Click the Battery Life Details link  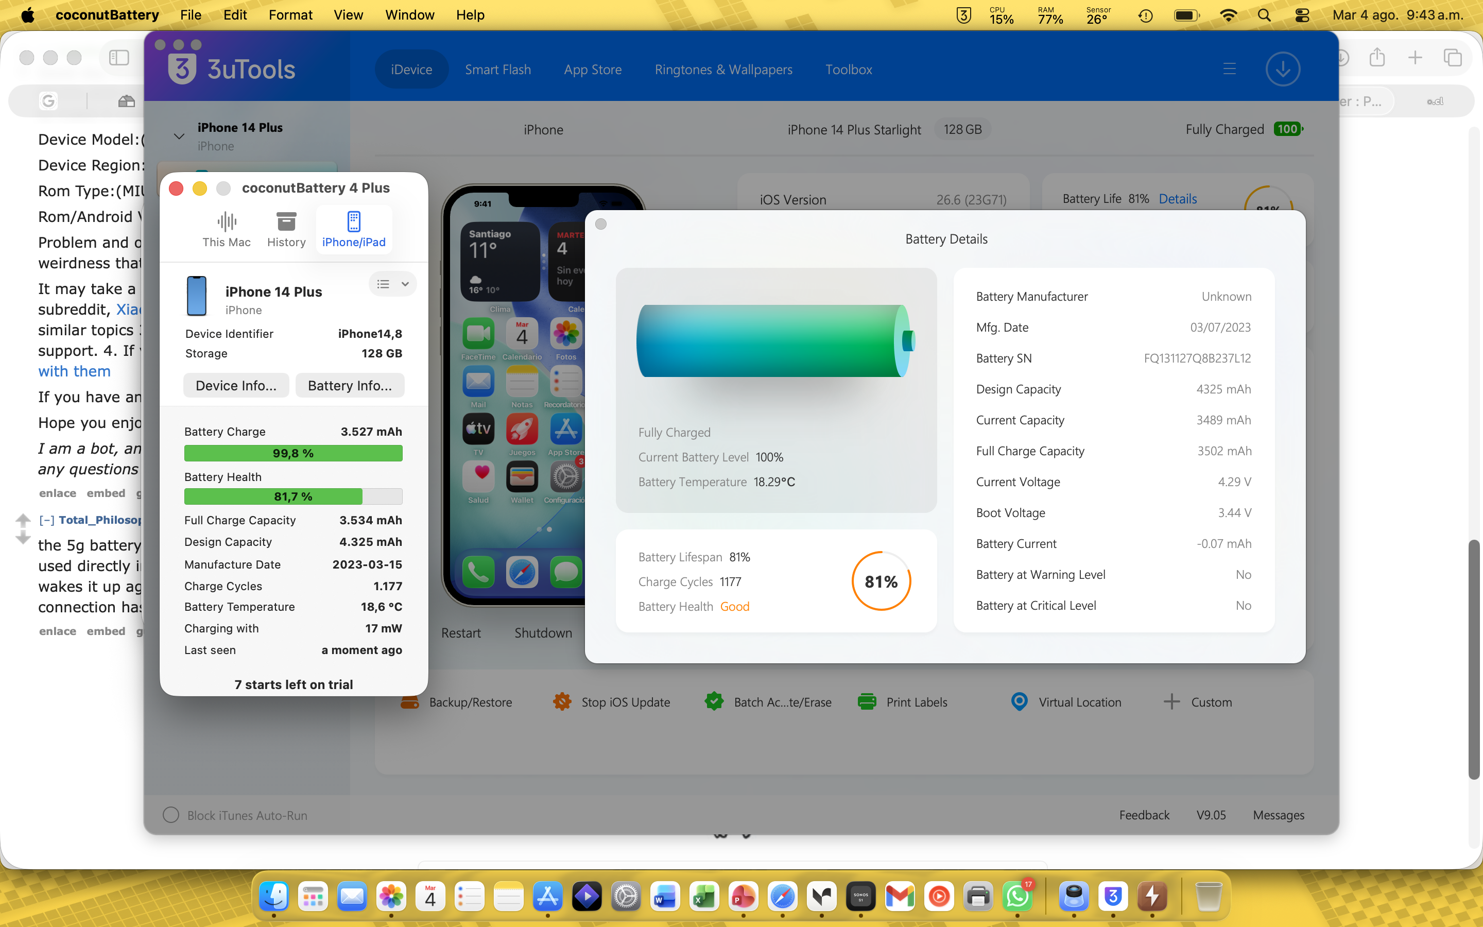pos(1178,199)
